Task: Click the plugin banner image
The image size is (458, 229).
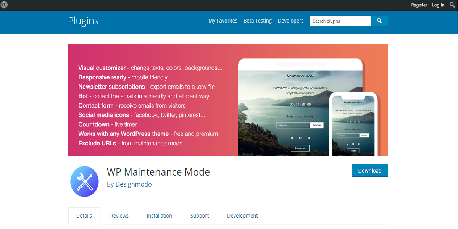Action: coord(228,100)
